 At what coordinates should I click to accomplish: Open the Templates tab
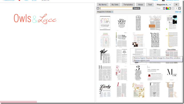click(128, 5)
